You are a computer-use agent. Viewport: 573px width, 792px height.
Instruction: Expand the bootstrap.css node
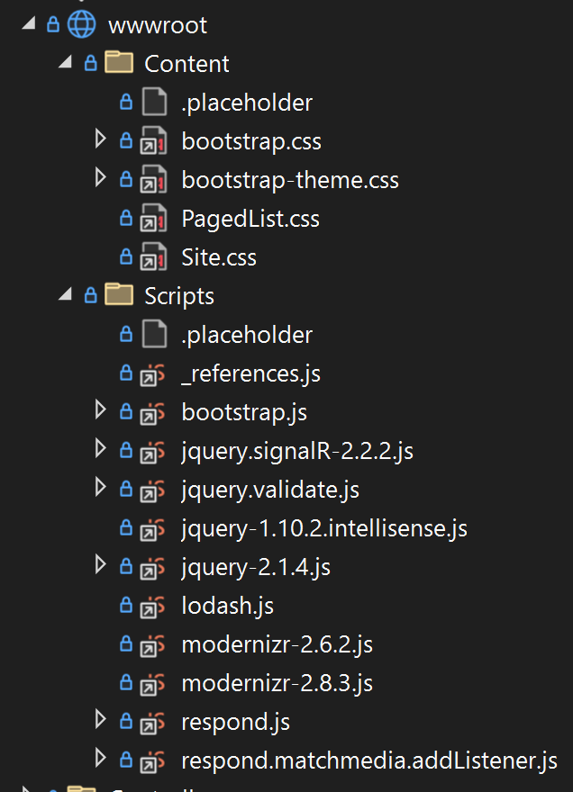point(101,139)
